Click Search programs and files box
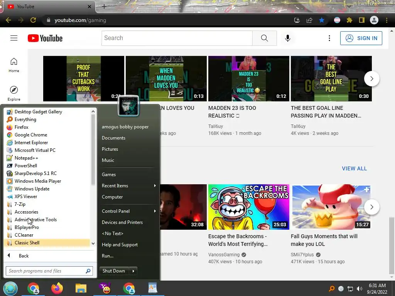Viewport: 395px width, 296px height. pyautogui.click(x=49, y=271)
